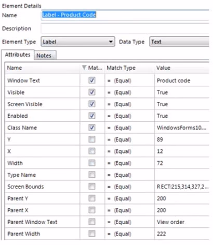Uncheck the Class Name match checkbox
The image size is (213, 245).
coord(92,127)
